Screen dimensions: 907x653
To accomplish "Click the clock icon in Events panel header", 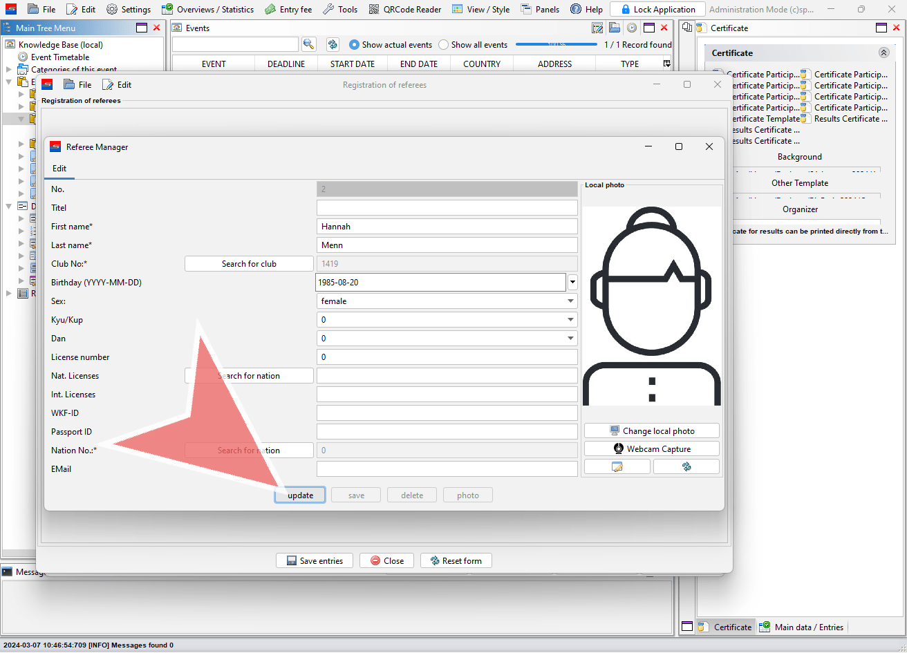I will (x=631, y=28).
